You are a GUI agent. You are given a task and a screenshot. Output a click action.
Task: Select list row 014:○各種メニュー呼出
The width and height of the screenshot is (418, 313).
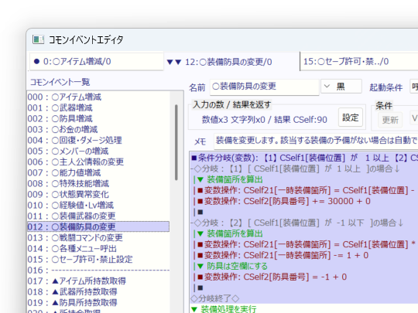coord(98,248)
